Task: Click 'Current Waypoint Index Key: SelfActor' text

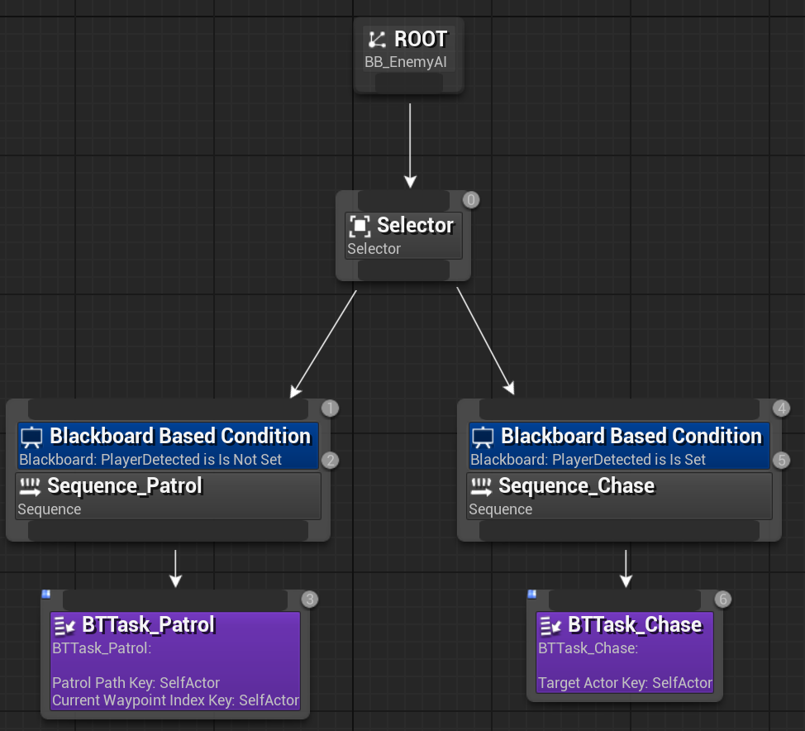Action: tap(175, 700)
